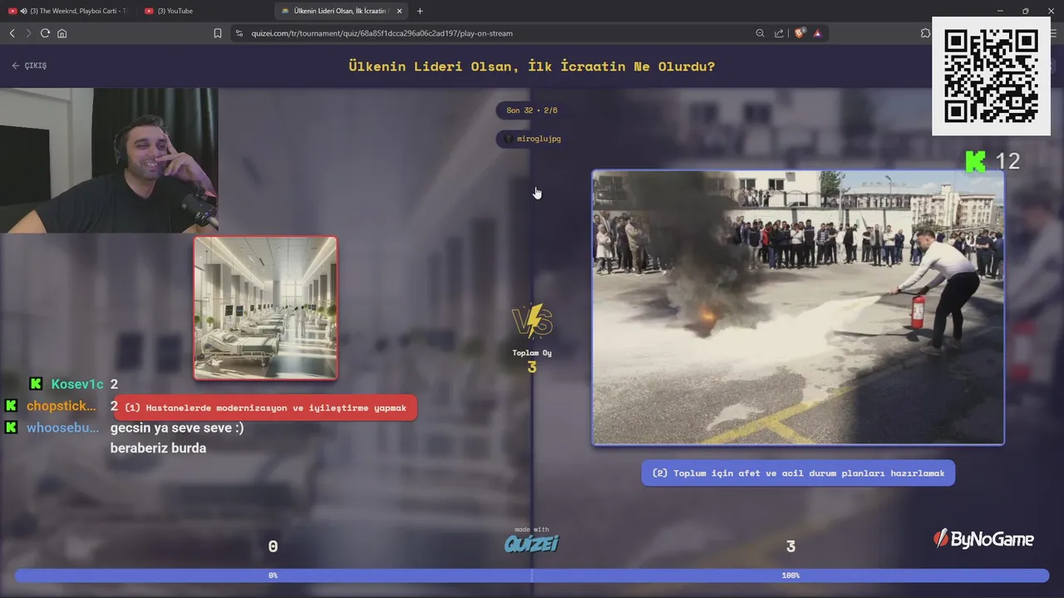Click the Toplam Oy total label
The width and height of the screenshot is (1064, 598).
(532, 353)
